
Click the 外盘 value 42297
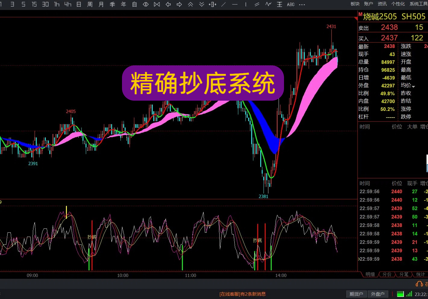388,86
